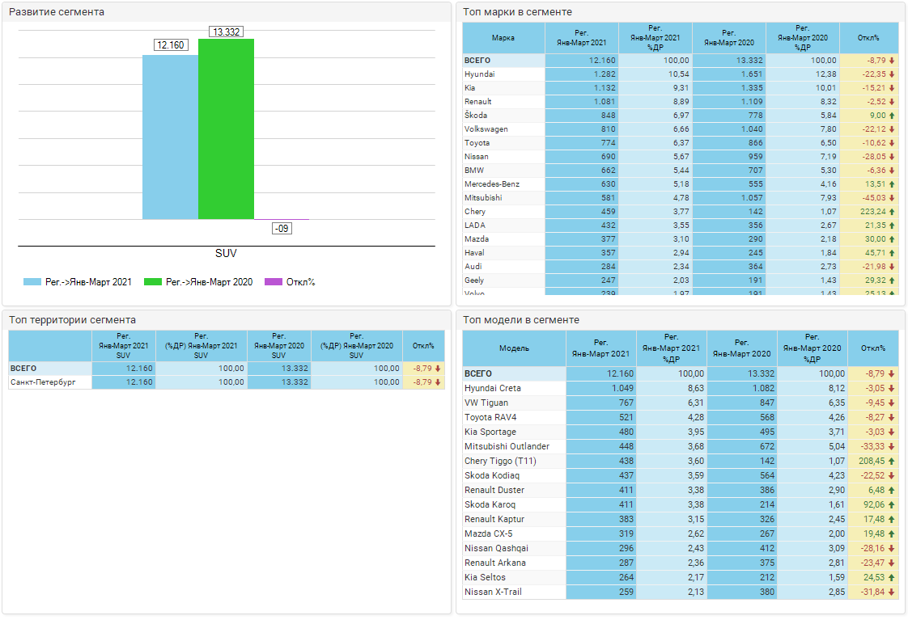Click the green up arrow in the Chery Tiggo (T11) row
The image size is (908, 641).
click(892, 461)
